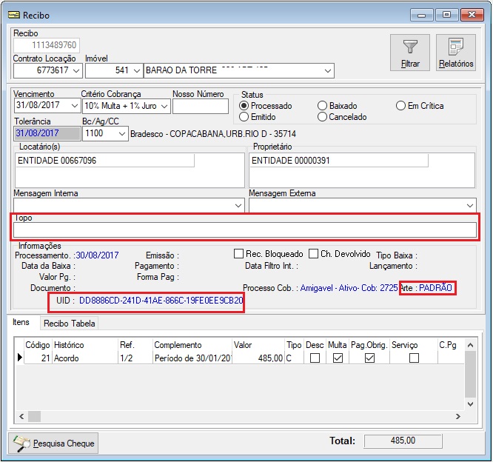Select the Baixado status option

point(322,106)
